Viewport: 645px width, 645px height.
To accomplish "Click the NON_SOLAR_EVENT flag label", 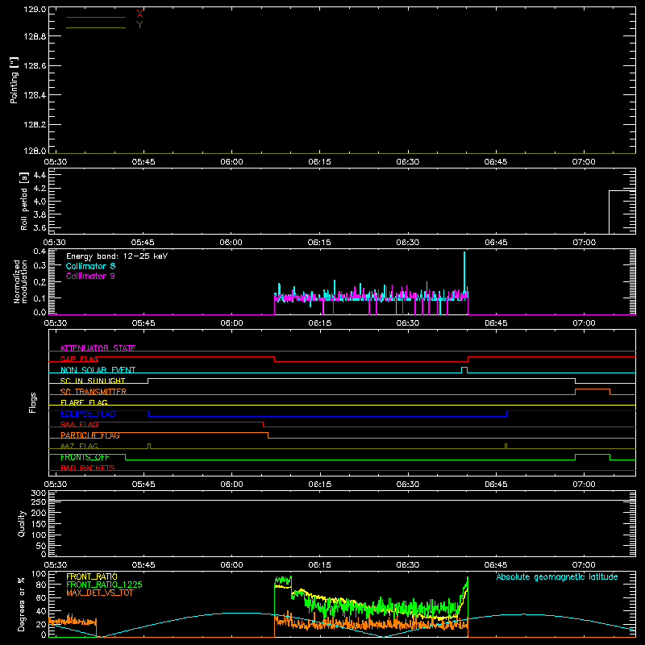I will [98, 370].
